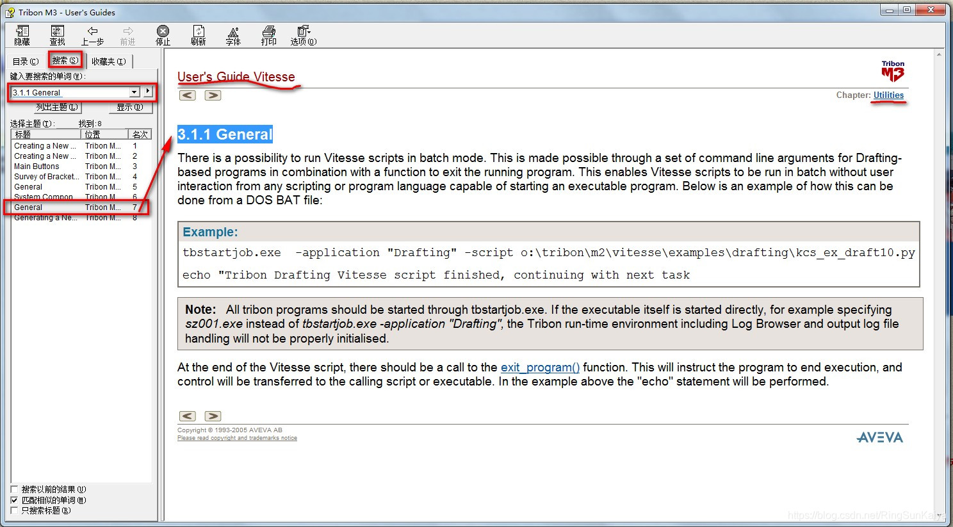
Task: Click the 'User's Guide Vitesse' title
Action: pos(236,77)
